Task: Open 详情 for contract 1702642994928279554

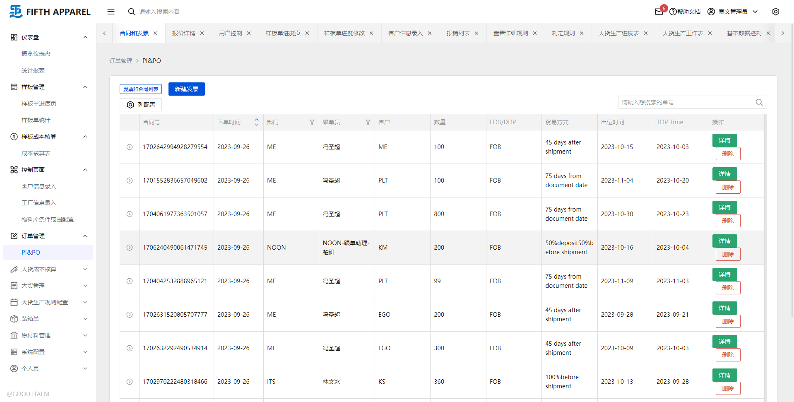Action: [x=725, y=140]
